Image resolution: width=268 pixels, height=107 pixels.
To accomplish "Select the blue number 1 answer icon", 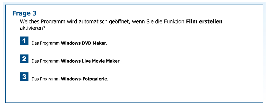I will [x=24, y=41].
